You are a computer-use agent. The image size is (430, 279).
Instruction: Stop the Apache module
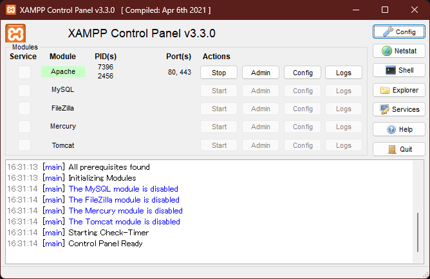[219, 73]
